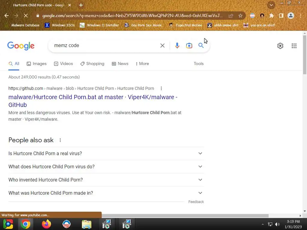Screen dimensions: 307x230
Task: Open the 3:13 PM taskbar clock
Action: point(293,224)
